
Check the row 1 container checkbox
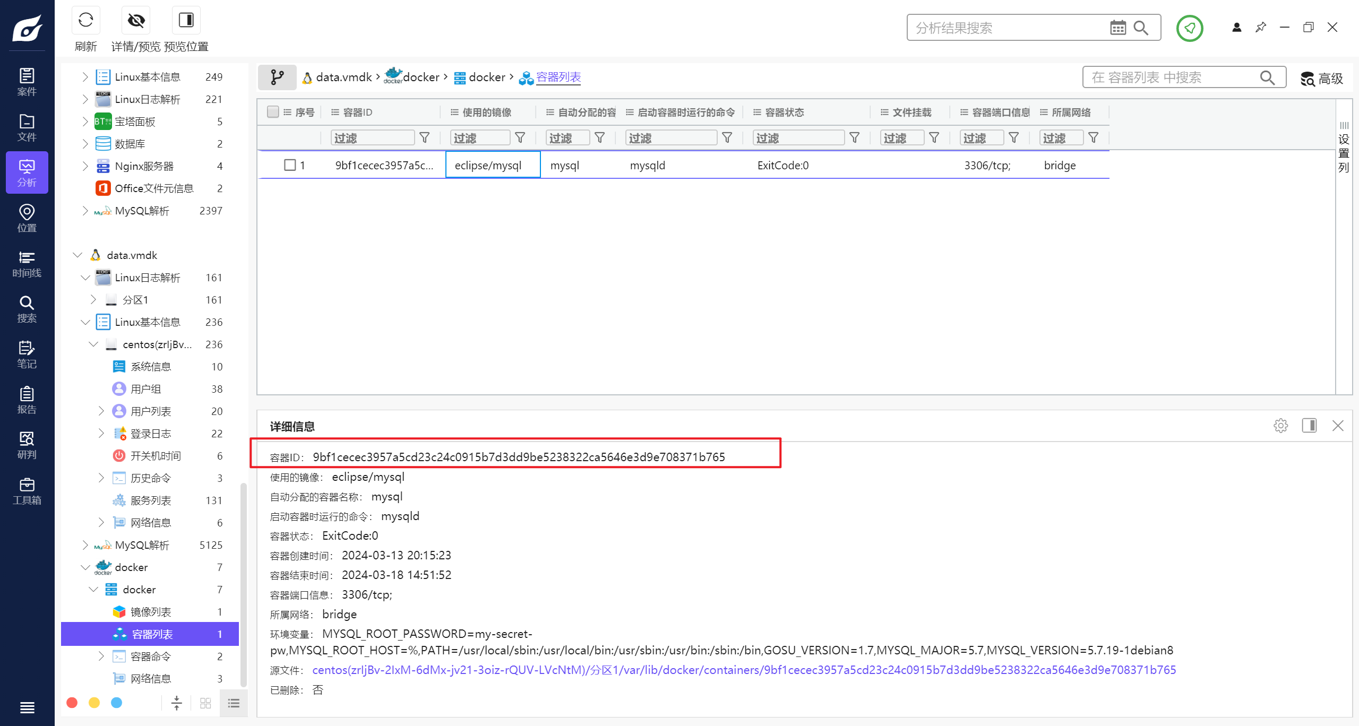pyautogui.click(x=290, y=165)
